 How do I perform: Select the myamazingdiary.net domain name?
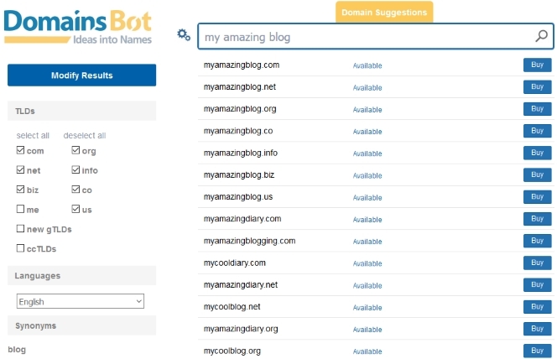click(241, 285)
